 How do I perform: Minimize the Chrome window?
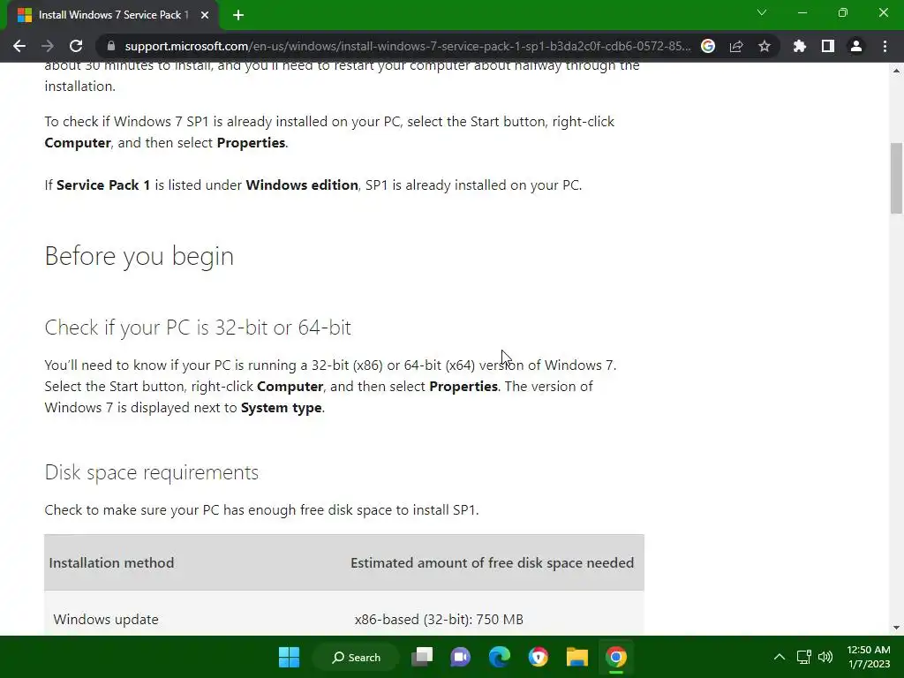point(802,12)
